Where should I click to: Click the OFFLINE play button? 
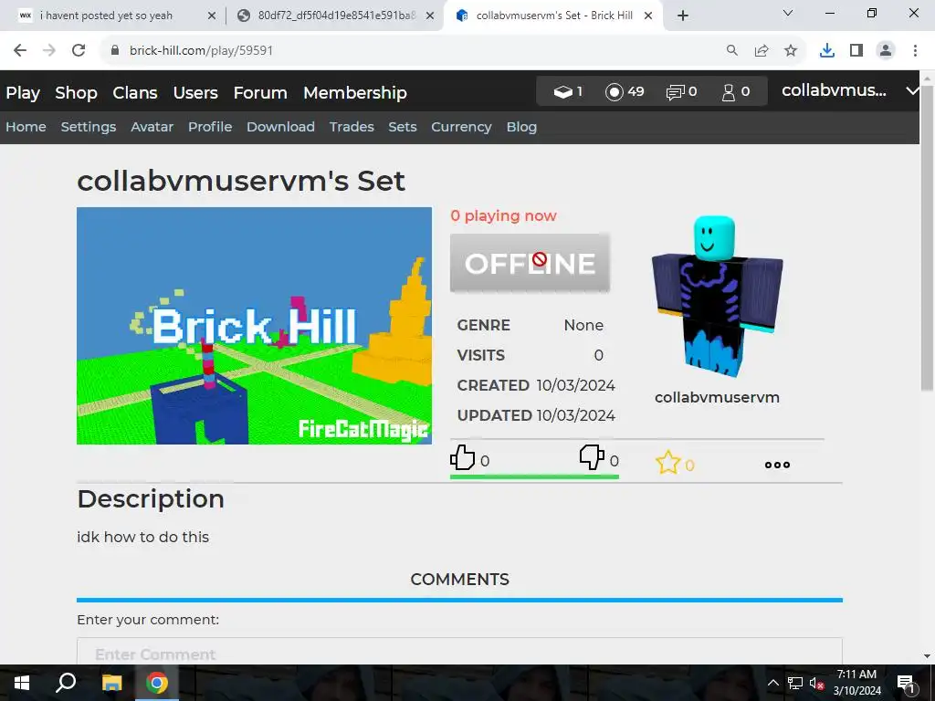(x=530, y=263)
